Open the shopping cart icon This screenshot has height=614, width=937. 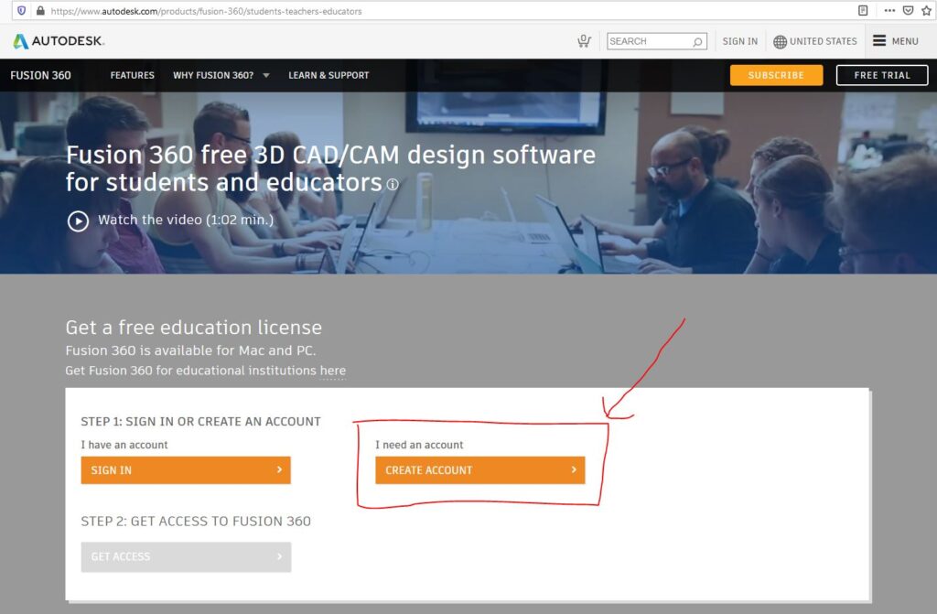pyautogui.click(x=584, y=40)
